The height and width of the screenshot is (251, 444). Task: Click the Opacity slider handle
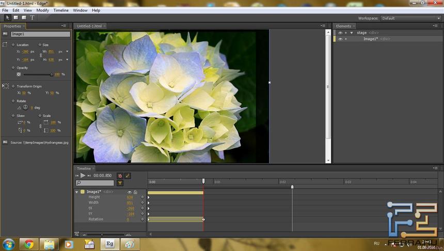pos(52,74)
